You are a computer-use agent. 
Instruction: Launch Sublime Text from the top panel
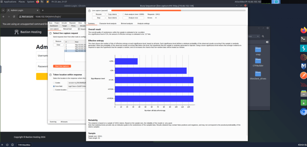coord(48,2)
